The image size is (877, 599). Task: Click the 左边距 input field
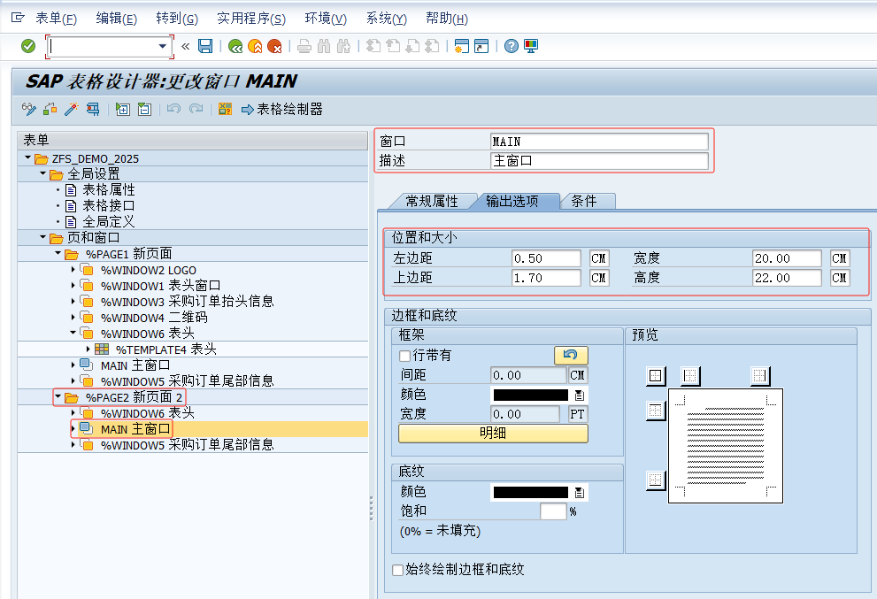coord(546,258)
